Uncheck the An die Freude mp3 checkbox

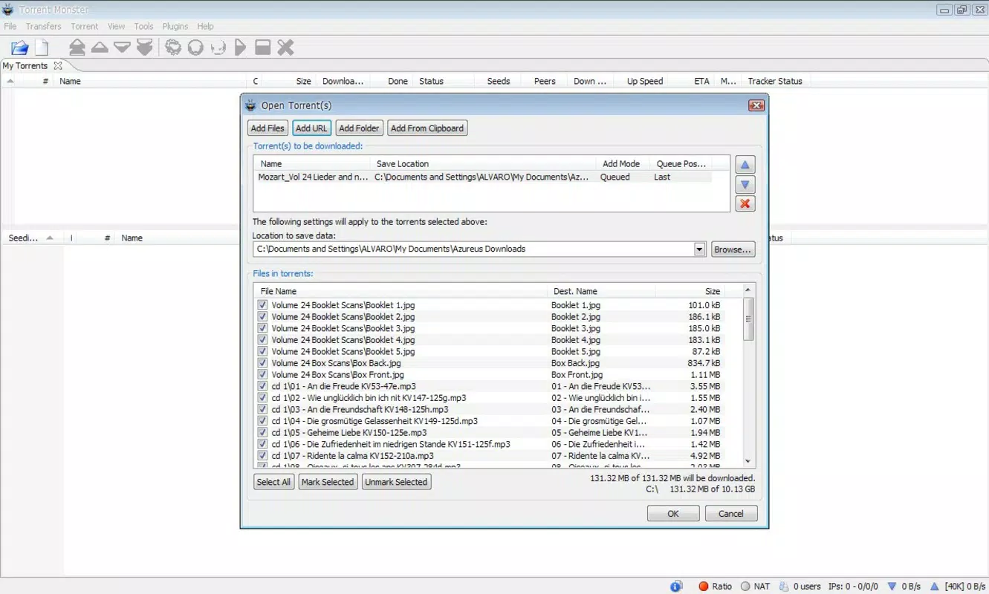(262, 386)
